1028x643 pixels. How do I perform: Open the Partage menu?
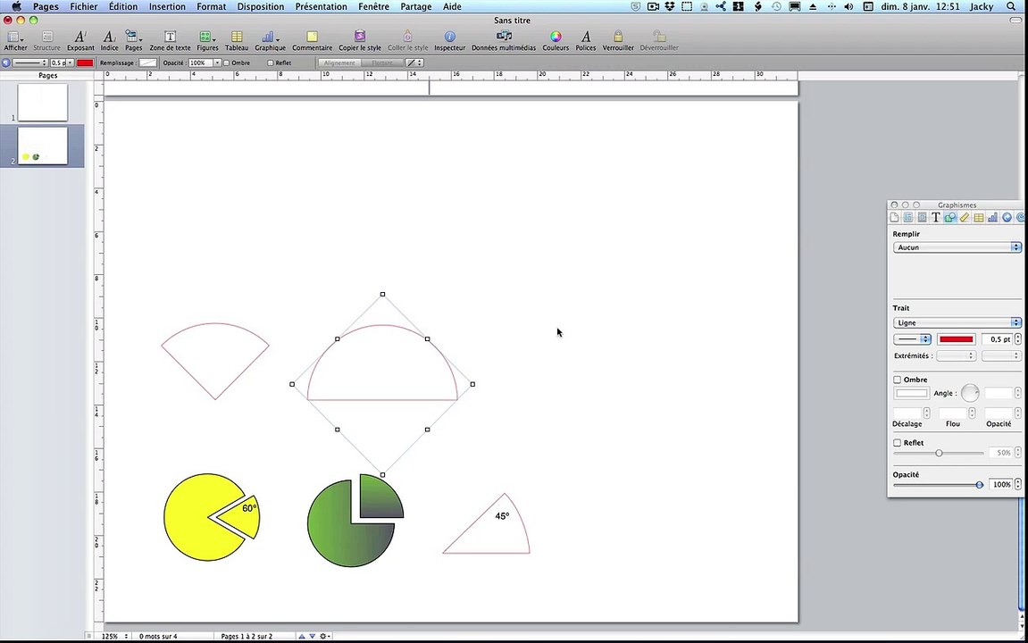[x=416, y=6]
